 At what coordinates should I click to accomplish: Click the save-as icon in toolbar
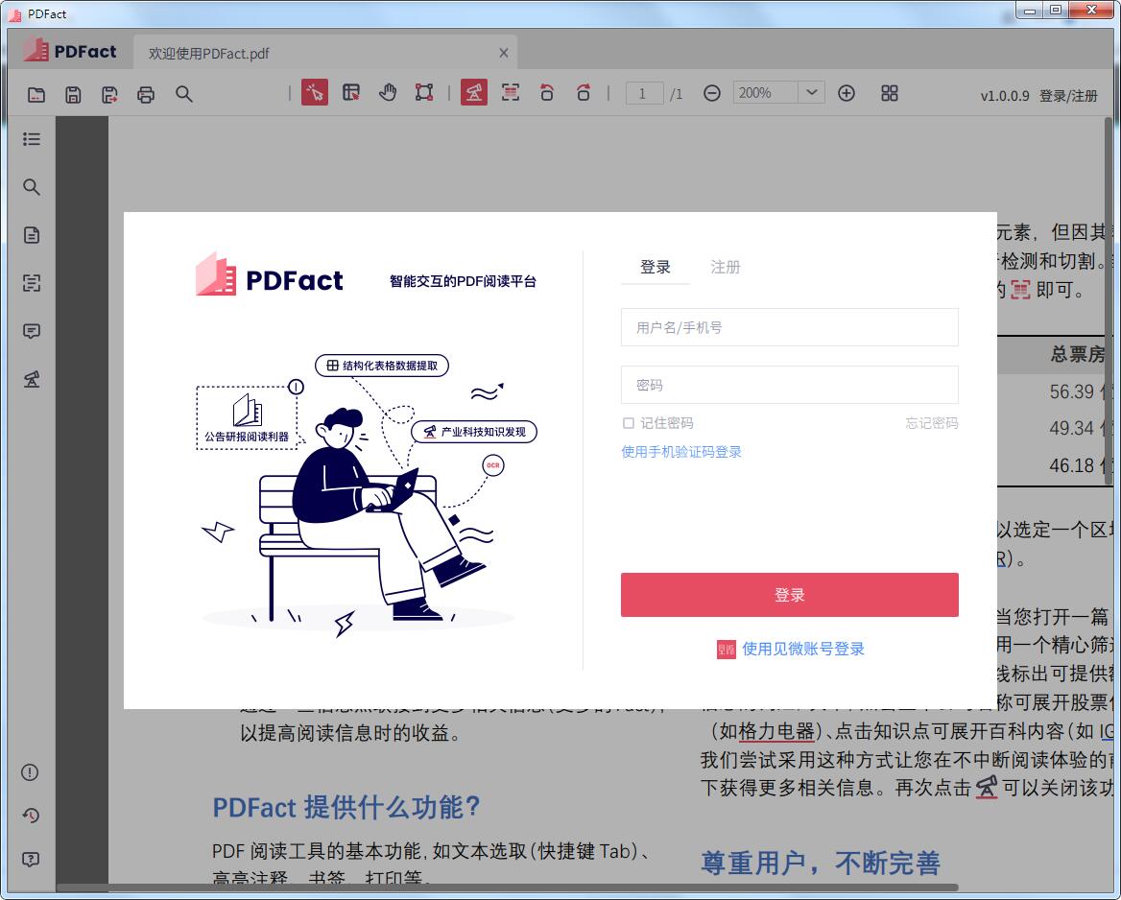[109, 94]
